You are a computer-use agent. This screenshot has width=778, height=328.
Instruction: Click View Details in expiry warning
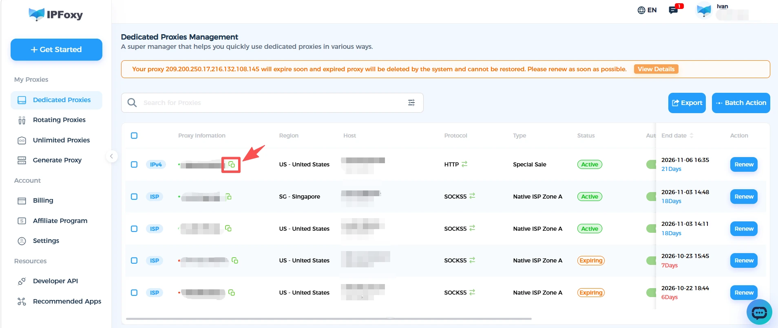(656, 69)
